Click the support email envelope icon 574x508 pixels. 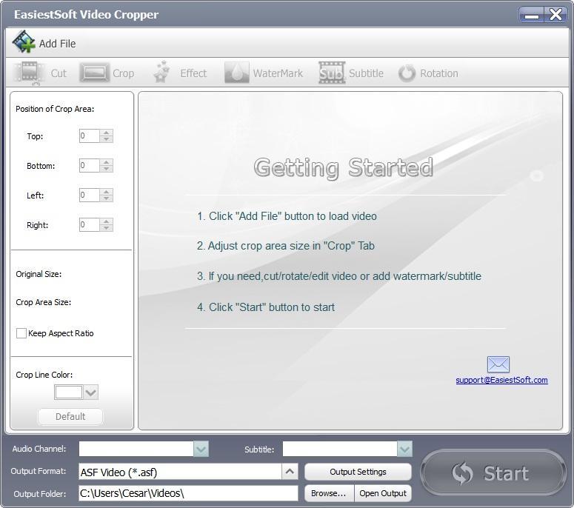pos(498,364)
